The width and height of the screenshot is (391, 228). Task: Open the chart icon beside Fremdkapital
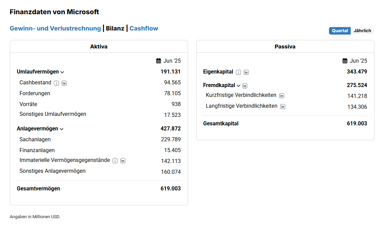pos(245,86)
